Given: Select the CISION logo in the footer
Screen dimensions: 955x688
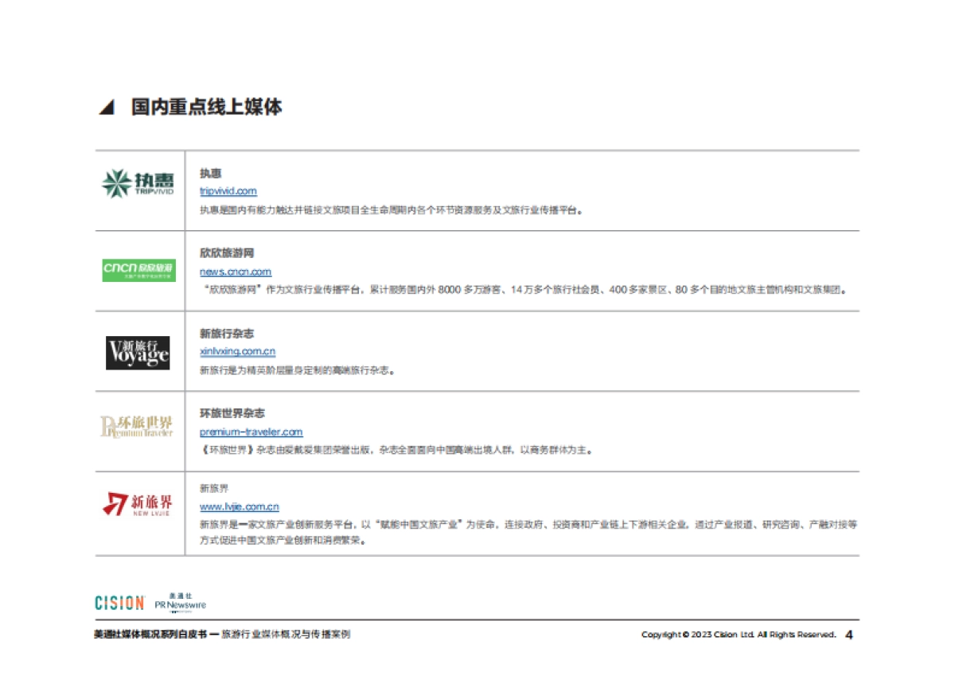Looking at the screenshot, I should (x=119, y=603).
